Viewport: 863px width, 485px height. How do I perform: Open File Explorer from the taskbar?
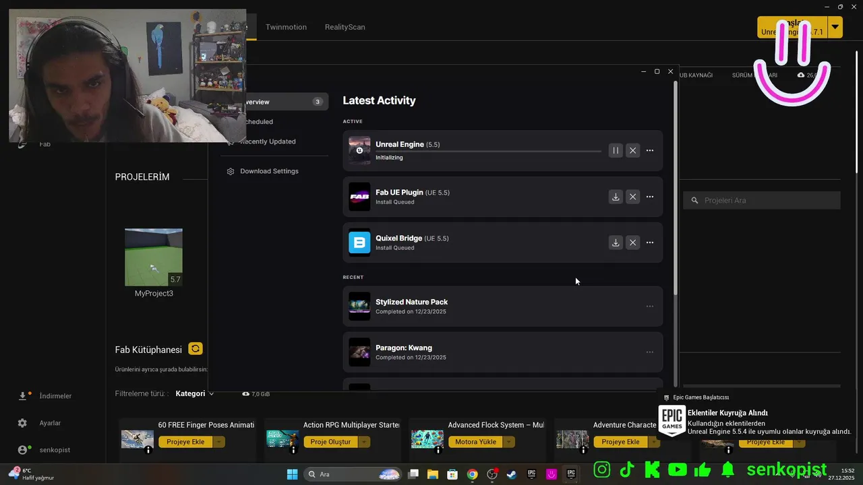(432, 474)
